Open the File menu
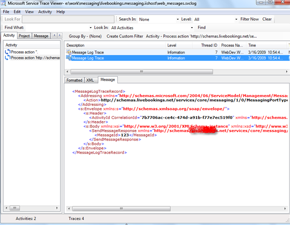Image resolution: width=290 pixels, height=225 pixels. 6,11
